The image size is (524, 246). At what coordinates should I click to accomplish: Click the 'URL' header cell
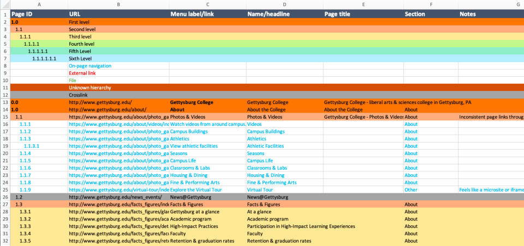(x=118, y=14)
